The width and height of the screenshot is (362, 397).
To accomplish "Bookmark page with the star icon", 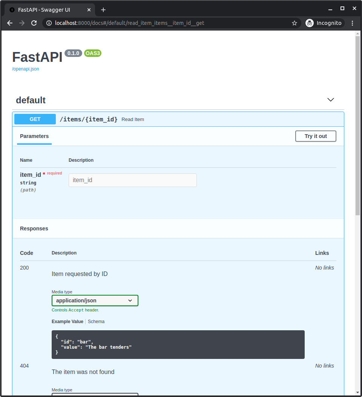I will pos(295,23).
